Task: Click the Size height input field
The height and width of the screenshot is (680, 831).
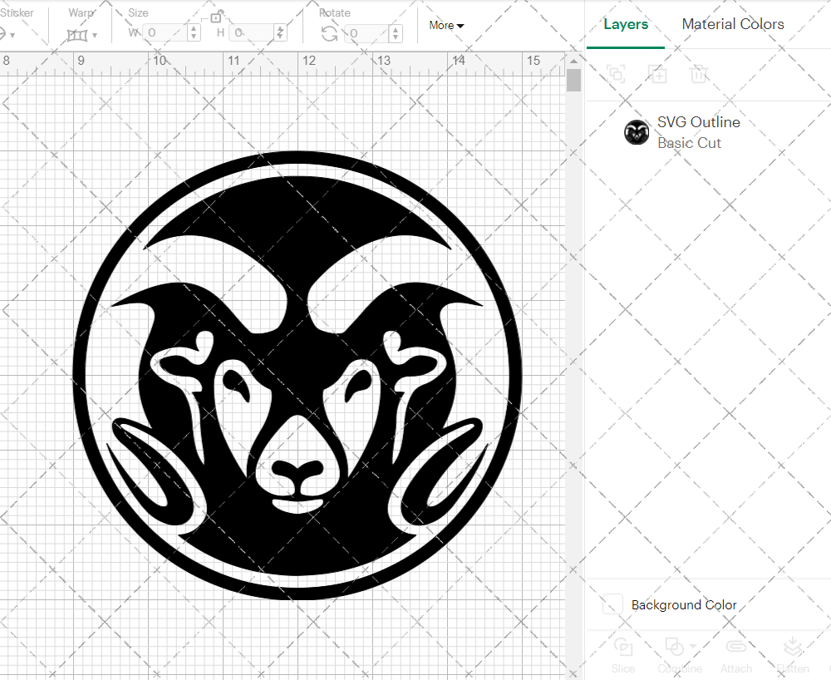Action: [x=253, y=33]
